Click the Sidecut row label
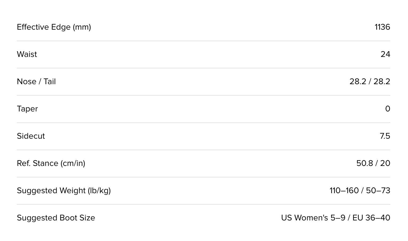This screenshot has height=241, width=408. [x=31, y=136]
